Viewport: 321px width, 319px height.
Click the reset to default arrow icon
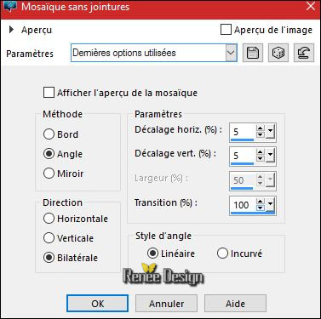point(304,53)
